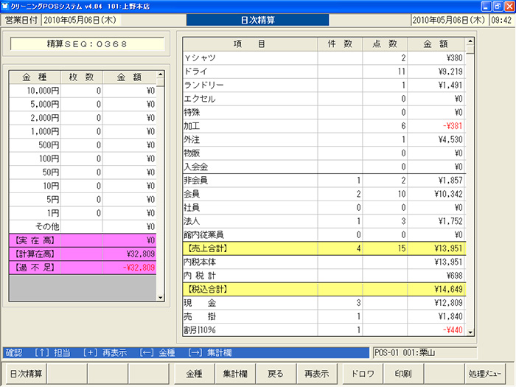Select the その他 amount cell

[x=130, y=226]
